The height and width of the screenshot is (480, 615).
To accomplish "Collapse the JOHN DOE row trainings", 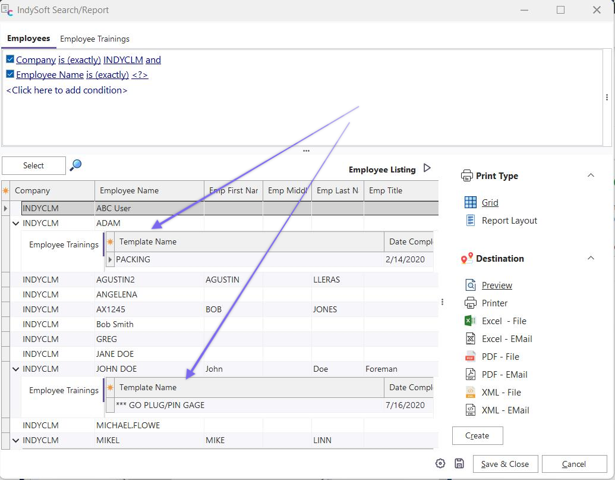I will coord(15,369).
